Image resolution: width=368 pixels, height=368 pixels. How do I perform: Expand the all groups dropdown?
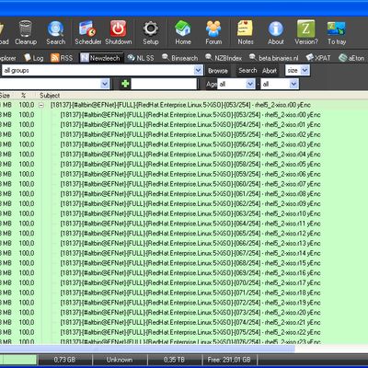[x=199, y=71]
